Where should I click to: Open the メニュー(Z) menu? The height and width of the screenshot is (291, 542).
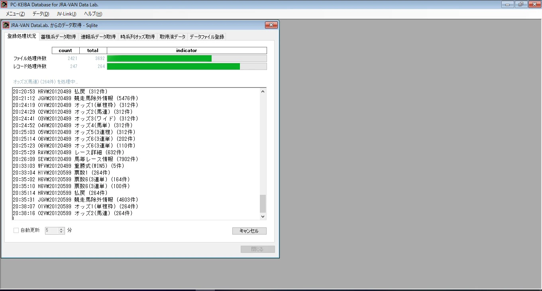click(x=15, y=14)
